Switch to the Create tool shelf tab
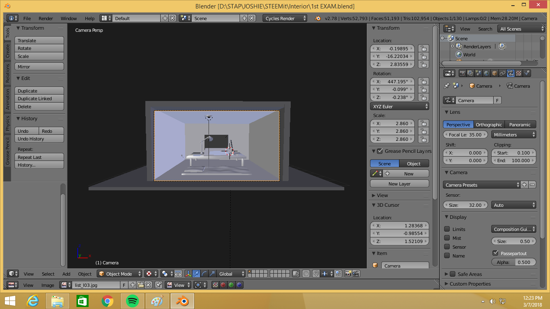Image resolution: width=550 pixels, height=309 pixels. (7, 51)
